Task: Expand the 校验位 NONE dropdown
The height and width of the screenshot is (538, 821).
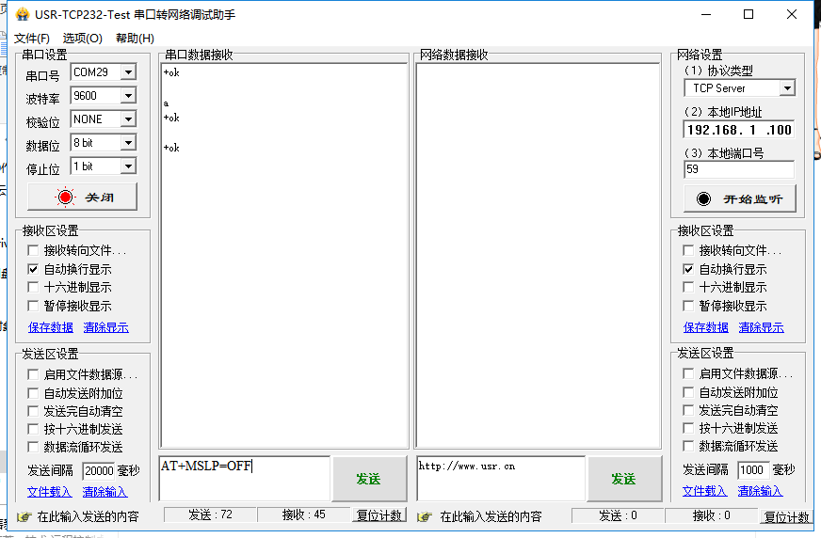Action: pyautogui.click(x=128, y=119)
